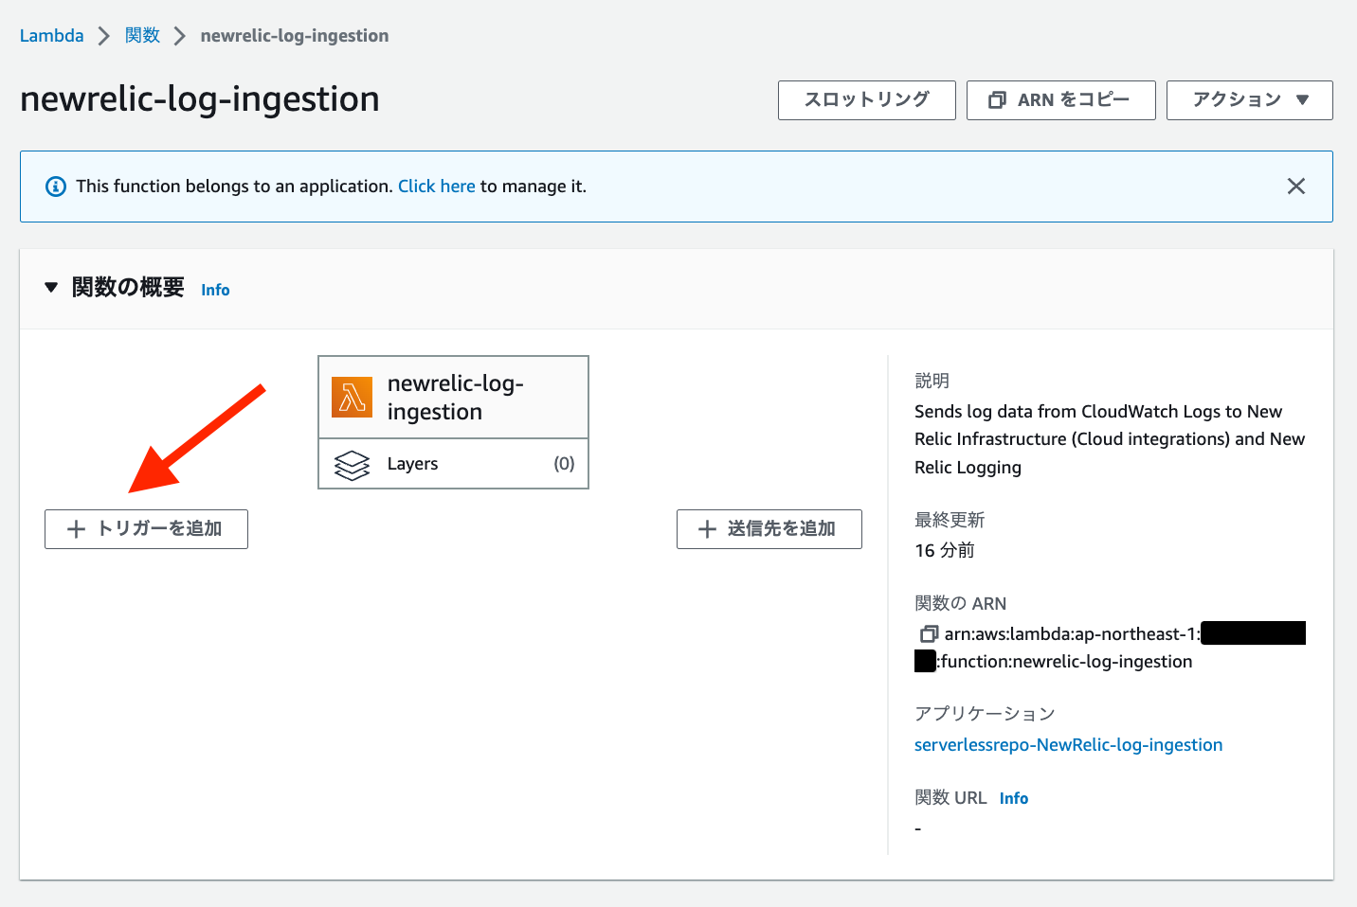Click the info icon in the blue banner

(x=55, y=186)
